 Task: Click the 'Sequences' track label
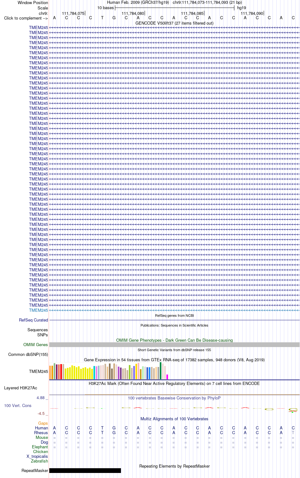point(38,330)
